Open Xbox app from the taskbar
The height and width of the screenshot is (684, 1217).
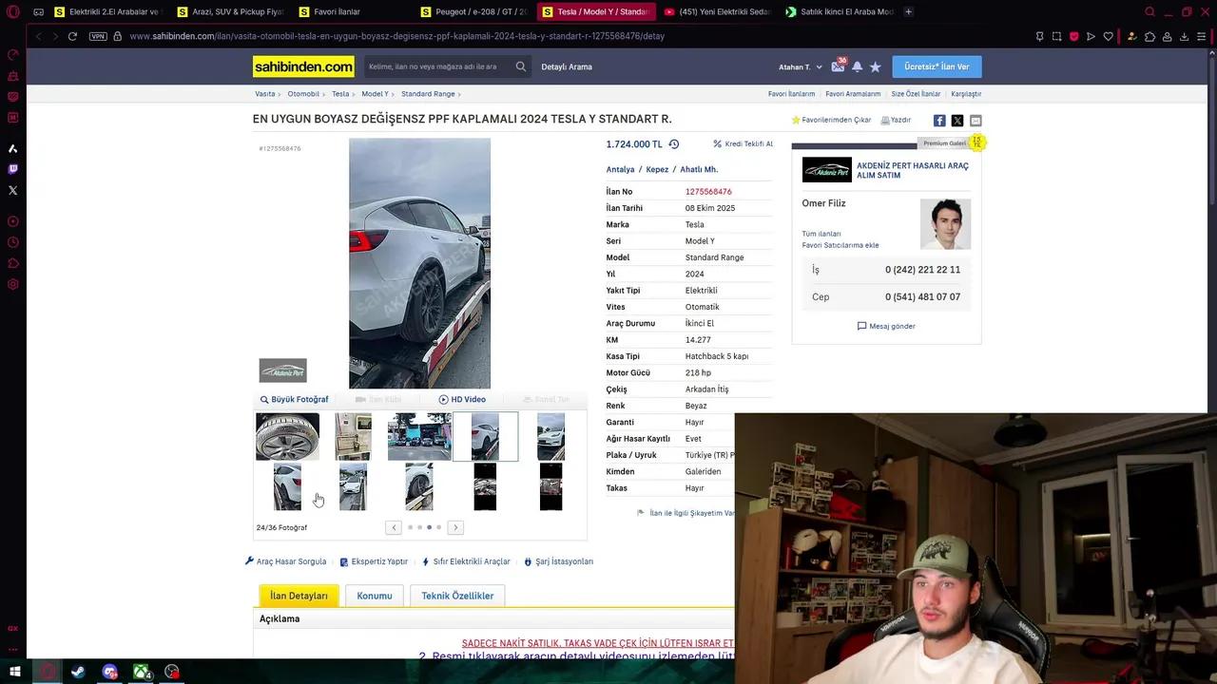point(141,672)
